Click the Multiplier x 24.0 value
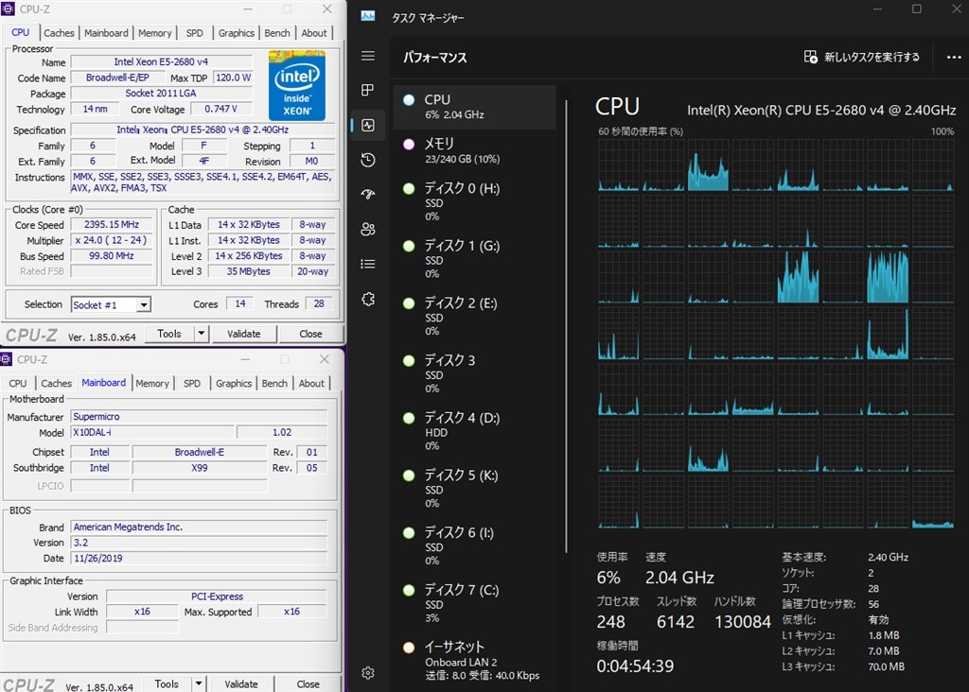Screen dimensions: 969x692 point(112,240)
